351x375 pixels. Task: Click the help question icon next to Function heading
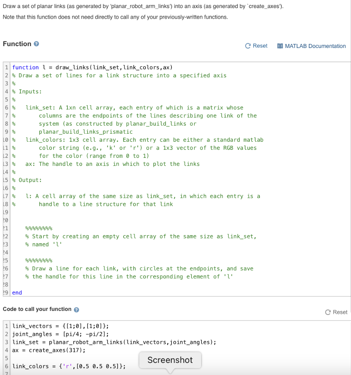(35, 44)
